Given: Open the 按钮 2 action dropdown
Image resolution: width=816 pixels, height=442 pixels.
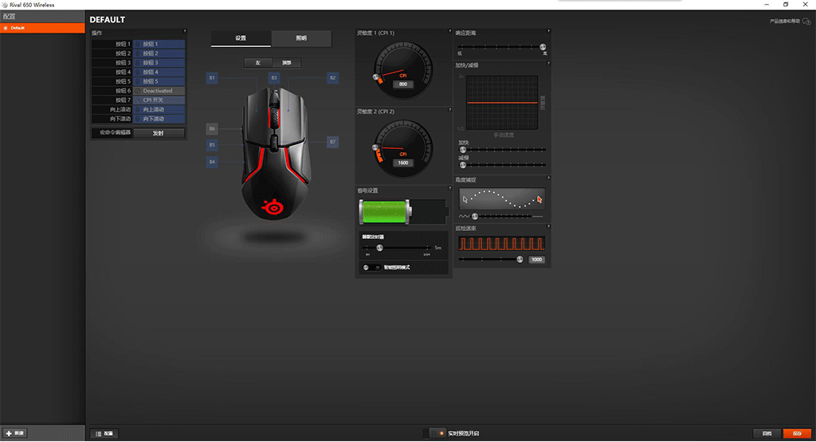Looking at the screenshot, I should coord(159,53).
